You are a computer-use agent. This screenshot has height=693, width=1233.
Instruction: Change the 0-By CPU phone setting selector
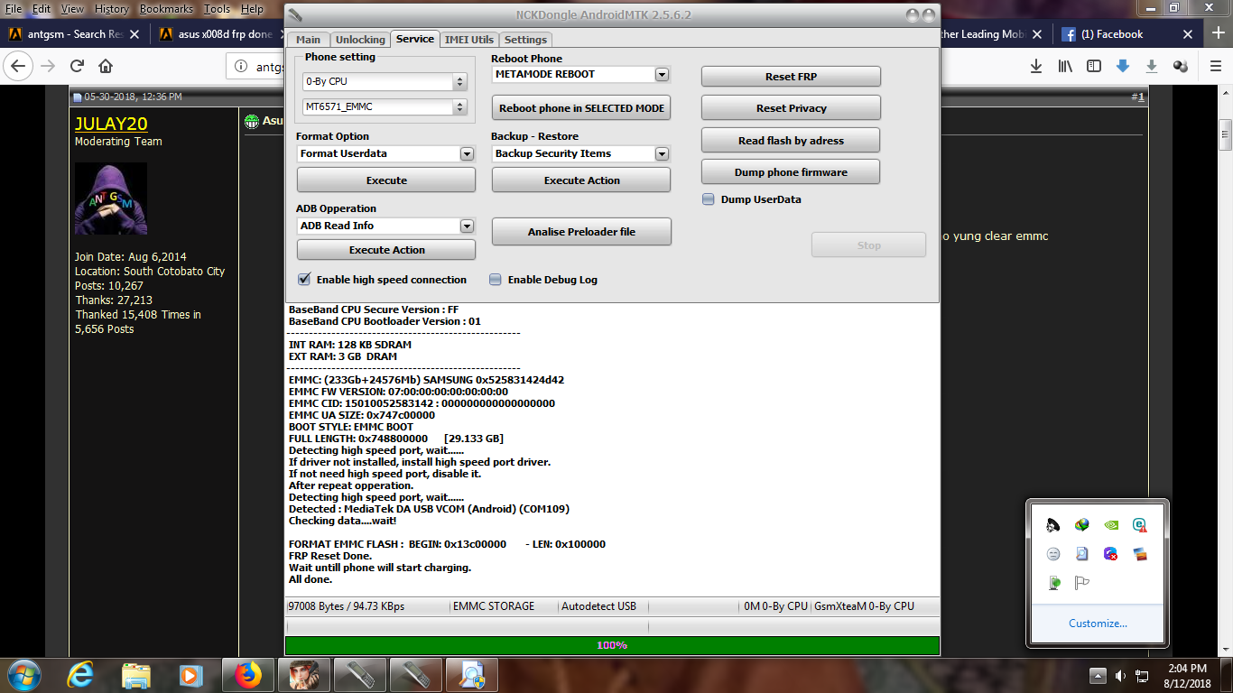coord(385,81)
